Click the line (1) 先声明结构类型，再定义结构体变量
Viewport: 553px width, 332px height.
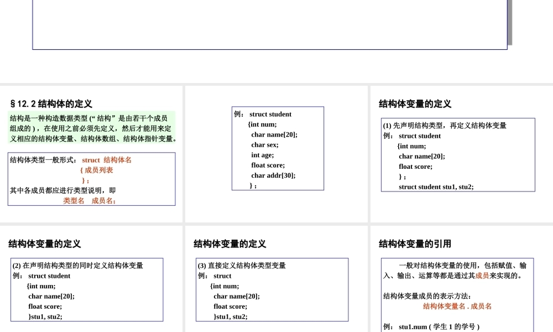click(x=445, y=126)
